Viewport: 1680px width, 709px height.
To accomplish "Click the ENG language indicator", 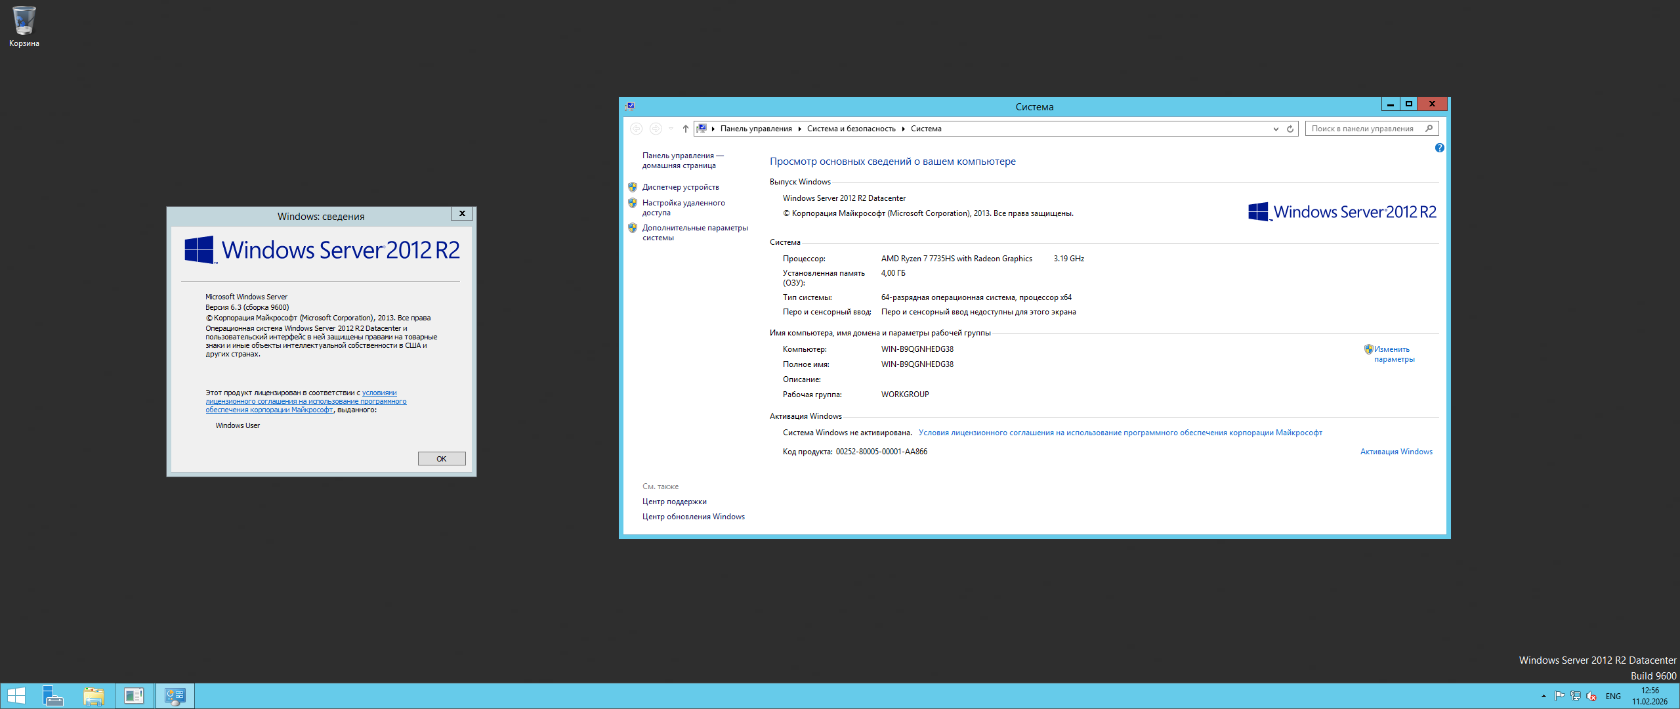I will [x=1613, y=696].
